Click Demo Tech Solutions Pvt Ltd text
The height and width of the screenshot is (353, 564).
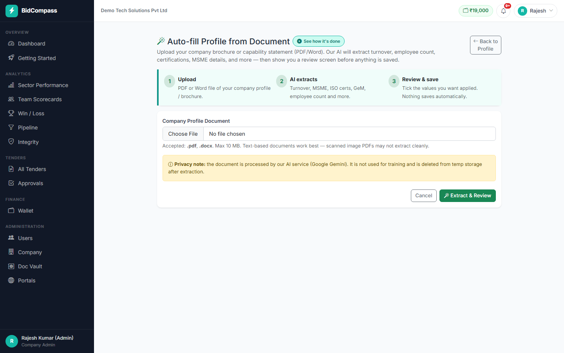[134, 11]
